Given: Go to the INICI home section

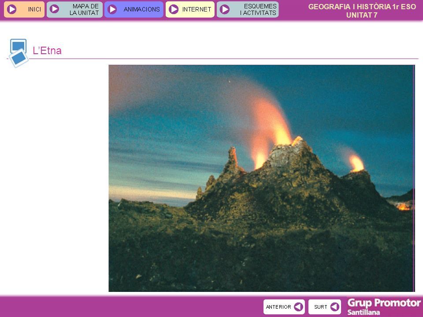Looking at the screenshot, I should (24, 9).
